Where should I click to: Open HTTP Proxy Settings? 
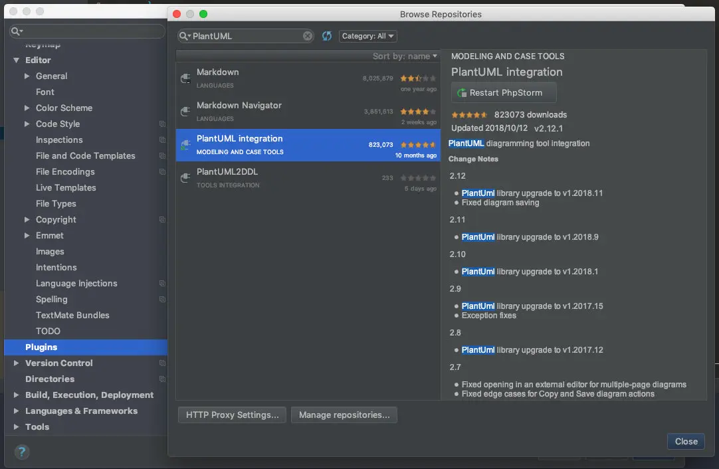click(232, 415)
